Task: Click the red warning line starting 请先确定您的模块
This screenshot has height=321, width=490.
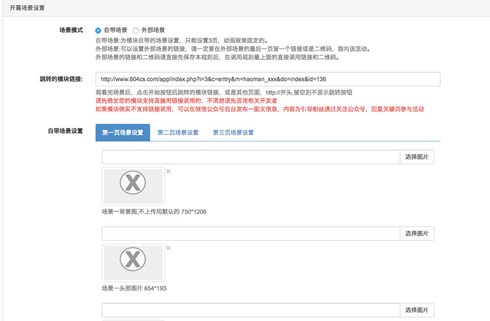Action: tap(186, 100)
